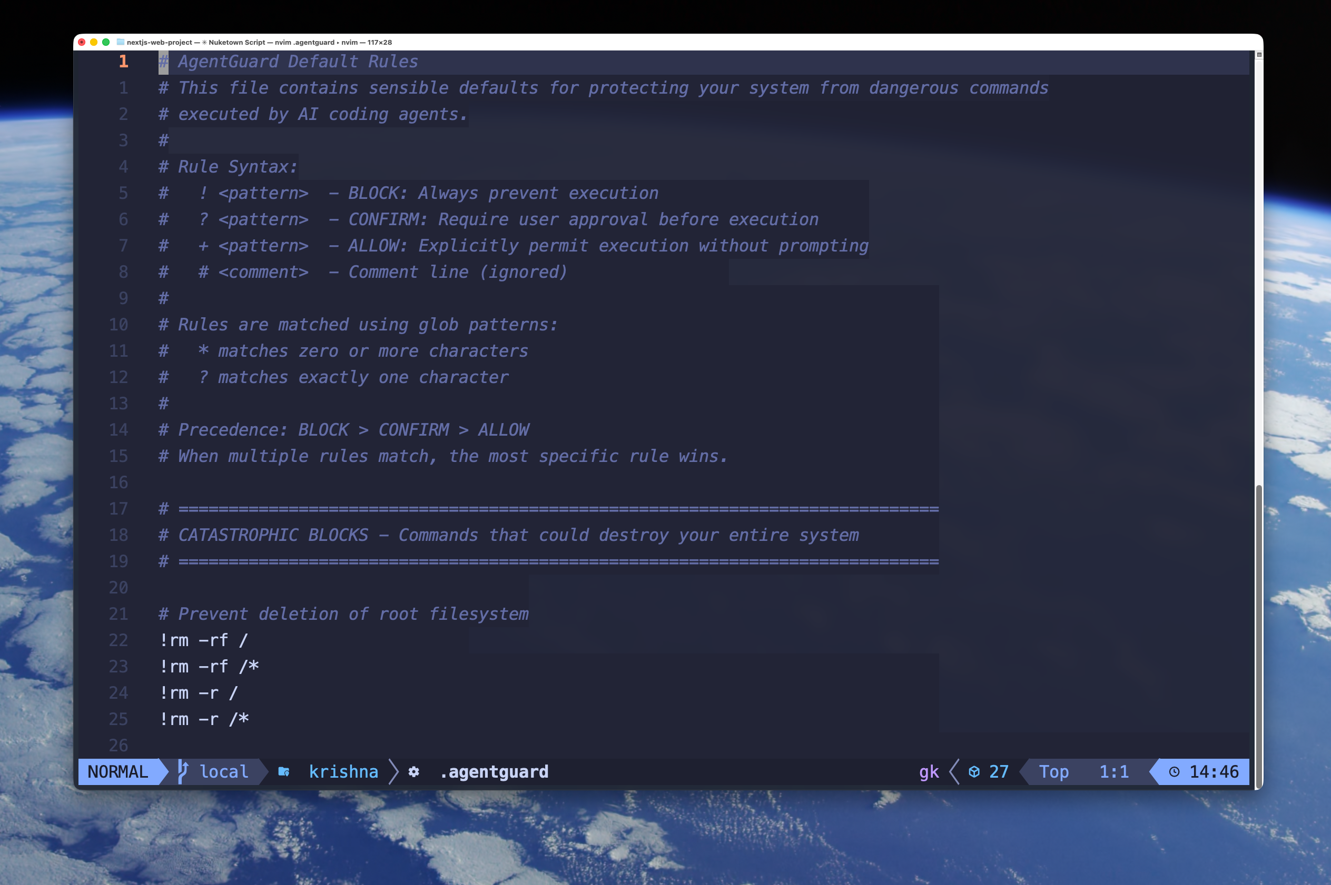Click the .agentguard filename in the statusline
The image size is (1331, 885).
(494, 771)
